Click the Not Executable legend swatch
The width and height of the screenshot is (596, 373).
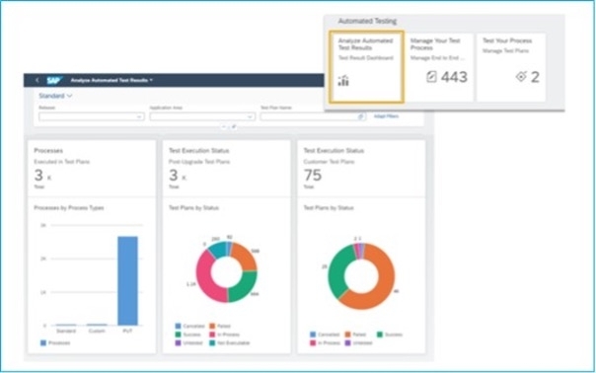click(212, 343)
